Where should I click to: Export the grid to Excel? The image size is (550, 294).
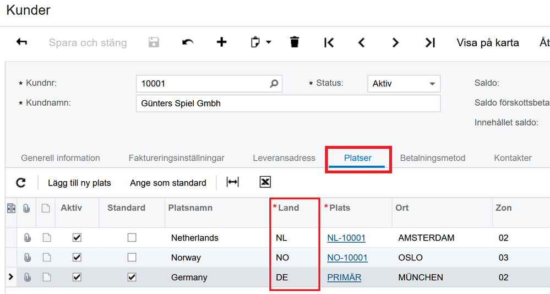coord(265,182)
